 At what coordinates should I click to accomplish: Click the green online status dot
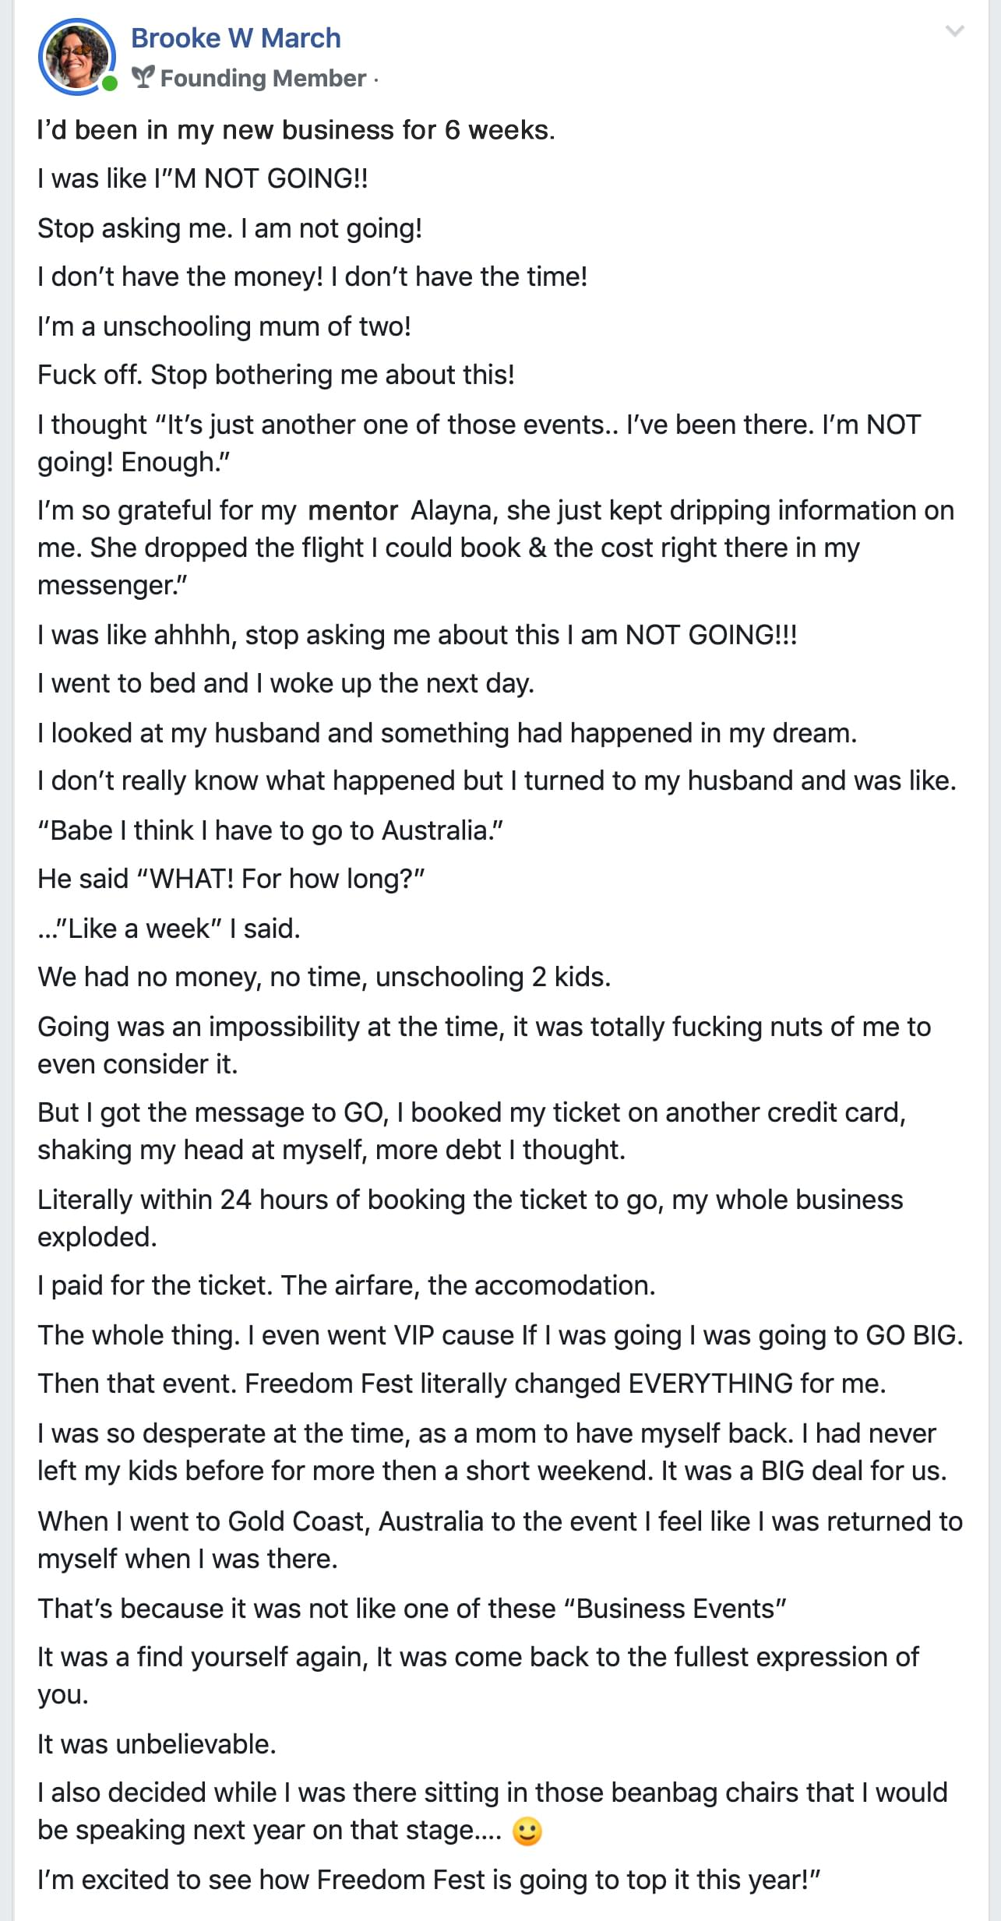pos(110,83)
